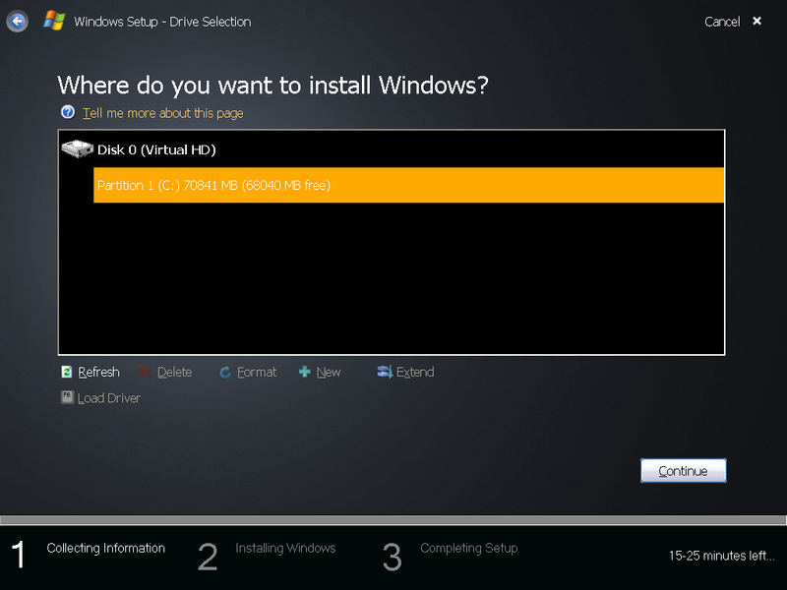
Task: Click the red X Delete icon
Action: pos(145,372)
